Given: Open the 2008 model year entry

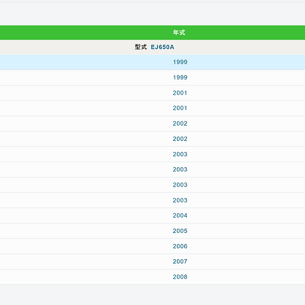Looking at the screenshot, I should coord(180,277).
